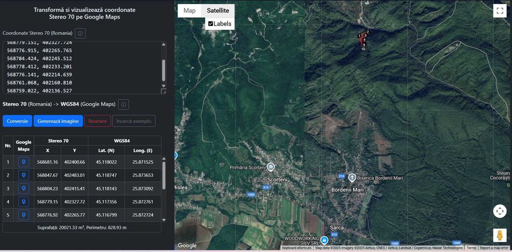The image size is (512, 252).
Task: Toggle fullscreen map view
Action: click(x=500, y=10)
